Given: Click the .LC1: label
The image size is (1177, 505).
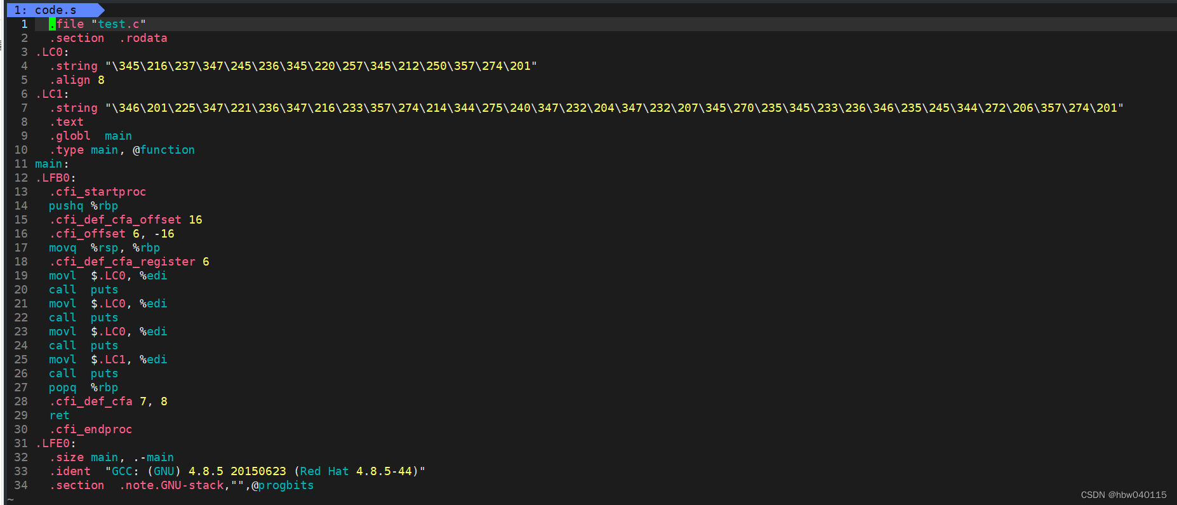Looking at the screenshot, I should [x=52, y=93].
